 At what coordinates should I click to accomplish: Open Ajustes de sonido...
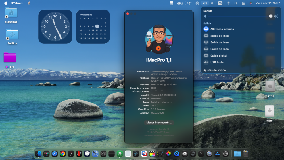[x=216, y=70]
